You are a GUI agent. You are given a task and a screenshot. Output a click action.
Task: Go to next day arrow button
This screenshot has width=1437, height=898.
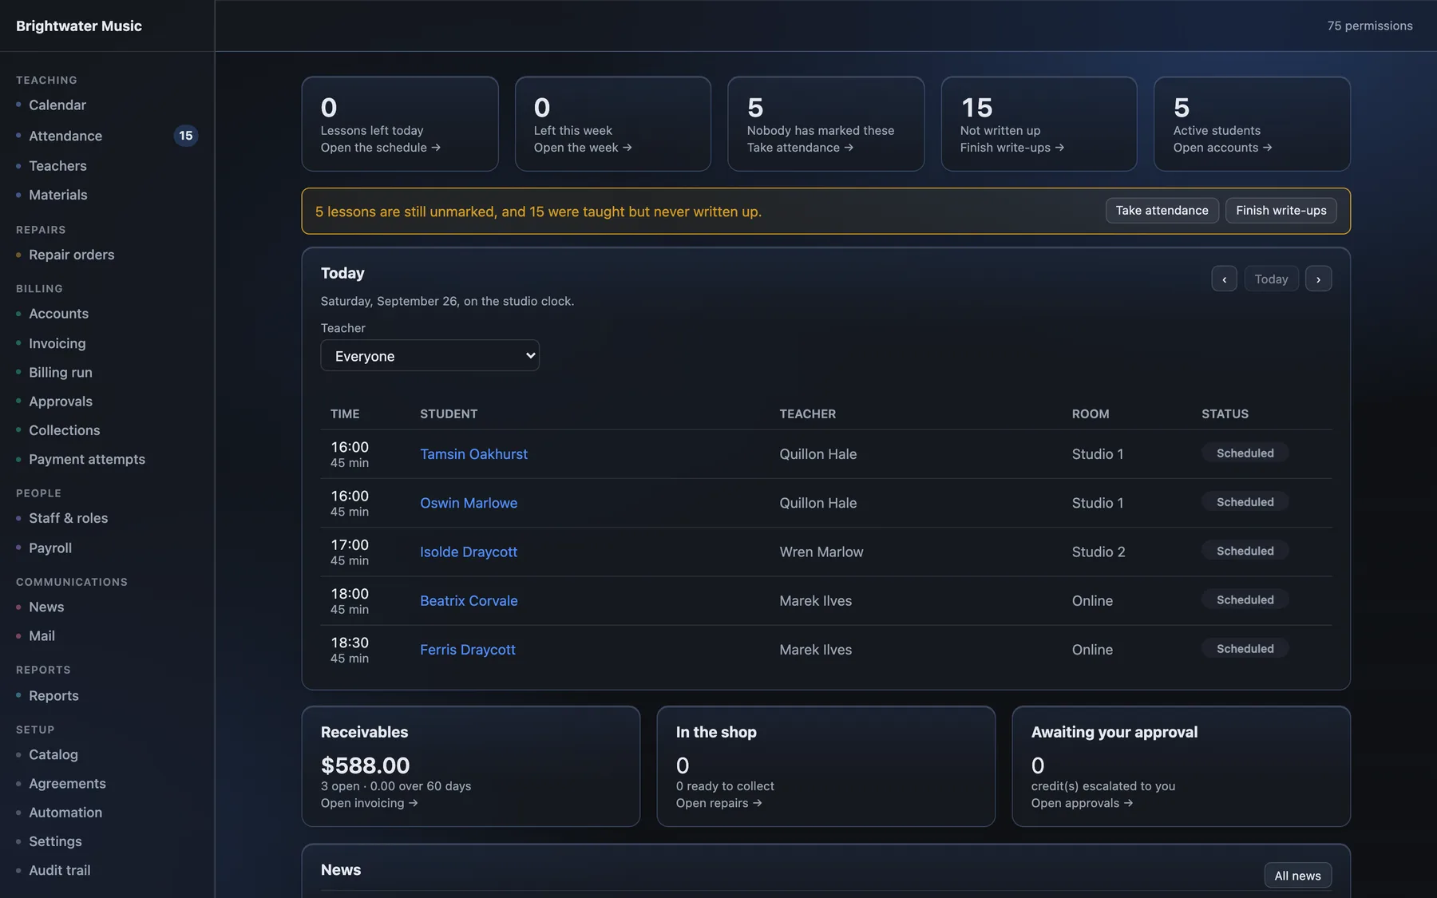pyautogui.click(x=1318, y=279)
